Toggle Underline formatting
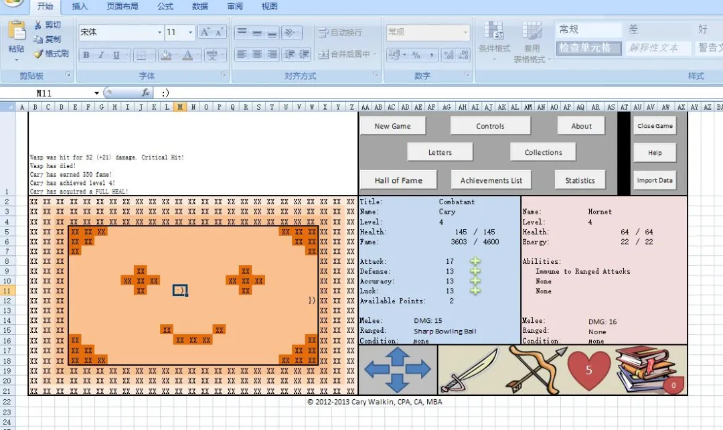 [116, 55]
